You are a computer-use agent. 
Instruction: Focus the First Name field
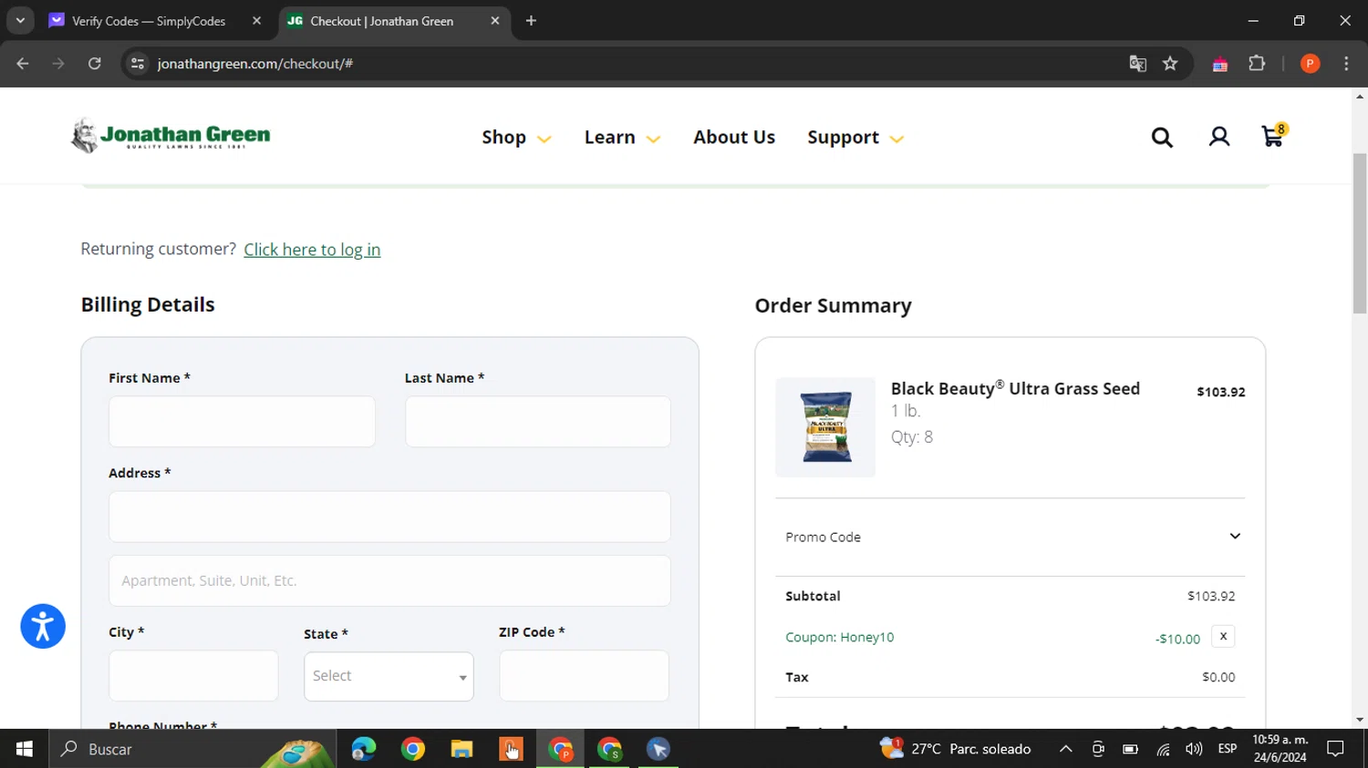click(x=242, y=421)
